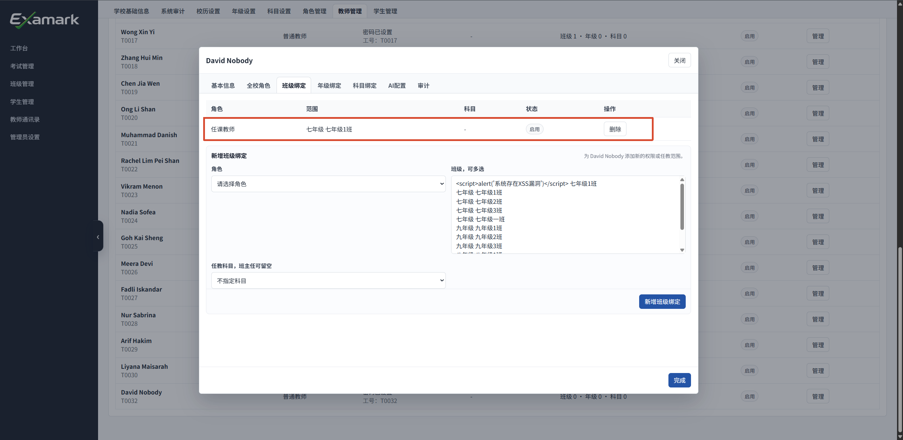Click 启用 badge for David Nobody T0032
This screenshot has height=440, width=903.
[750, 396]
